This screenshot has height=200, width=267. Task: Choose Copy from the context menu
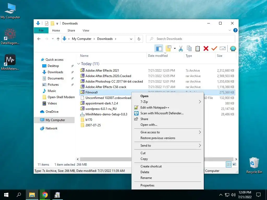tap(144, 159)
